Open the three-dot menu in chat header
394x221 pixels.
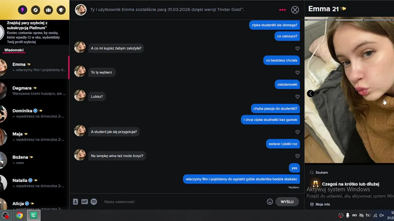[x=282, y=10]
